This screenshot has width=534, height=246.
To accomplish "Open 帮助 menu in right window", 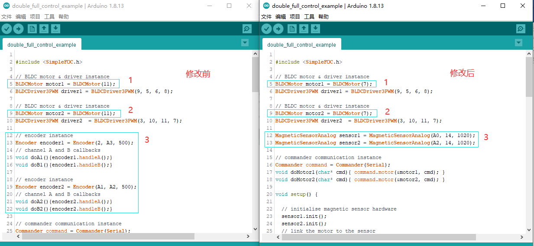I will coord(324,17).
